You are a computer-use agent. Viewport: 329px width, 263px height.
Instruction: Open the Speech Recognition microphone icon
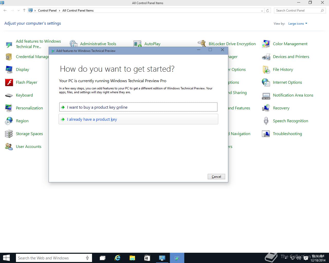point(266,121)
